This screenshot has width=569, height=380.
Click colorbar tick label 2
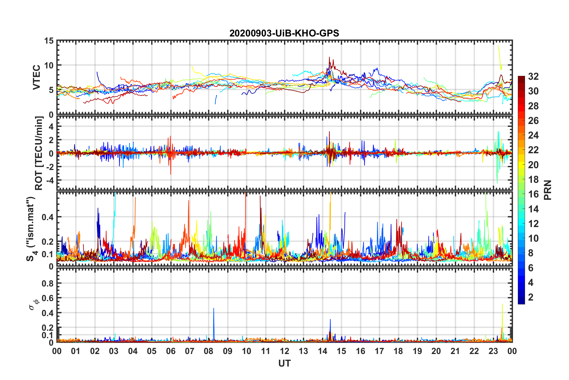(x=531, y=297)
